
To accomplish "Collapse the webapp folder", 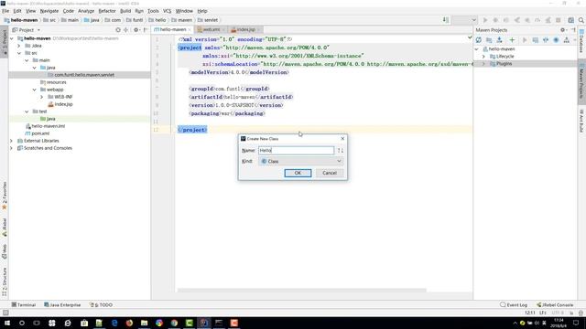I will pos(34,90).
